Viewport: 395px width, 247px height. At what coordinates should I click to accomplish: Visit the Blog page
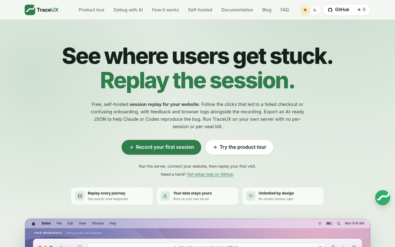[x=267, y=10]
